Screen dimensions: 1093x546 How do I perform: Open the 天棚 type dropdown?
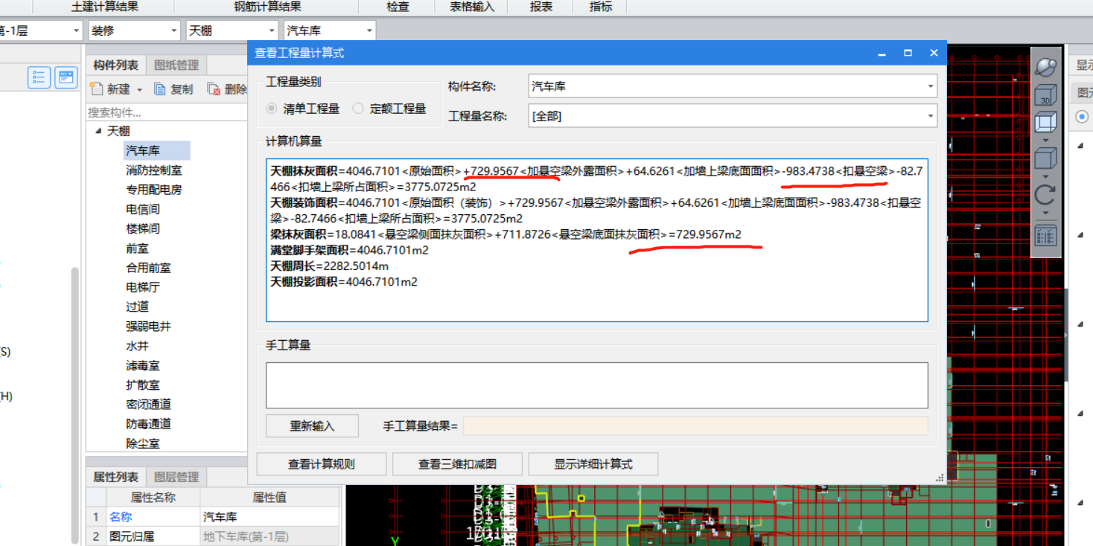click(272, 30)
